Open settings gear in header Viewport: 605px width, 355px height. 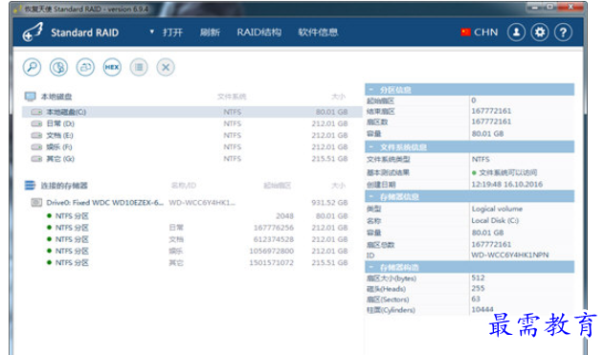(x=540, y=32)
